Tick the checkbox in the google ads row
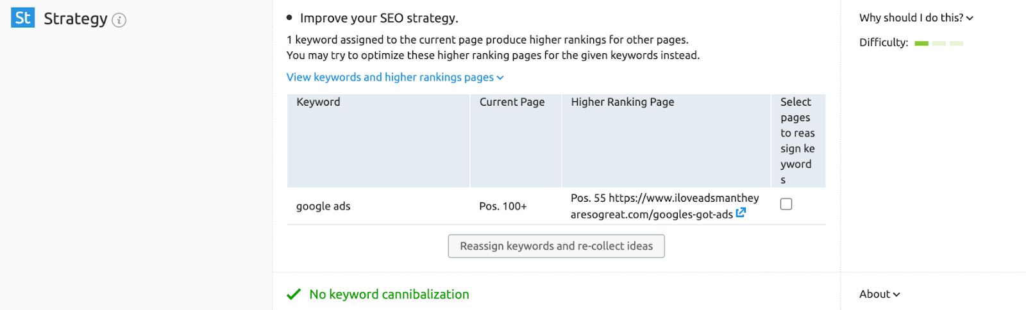The image size is (1026, 310). tap(786, 204)
